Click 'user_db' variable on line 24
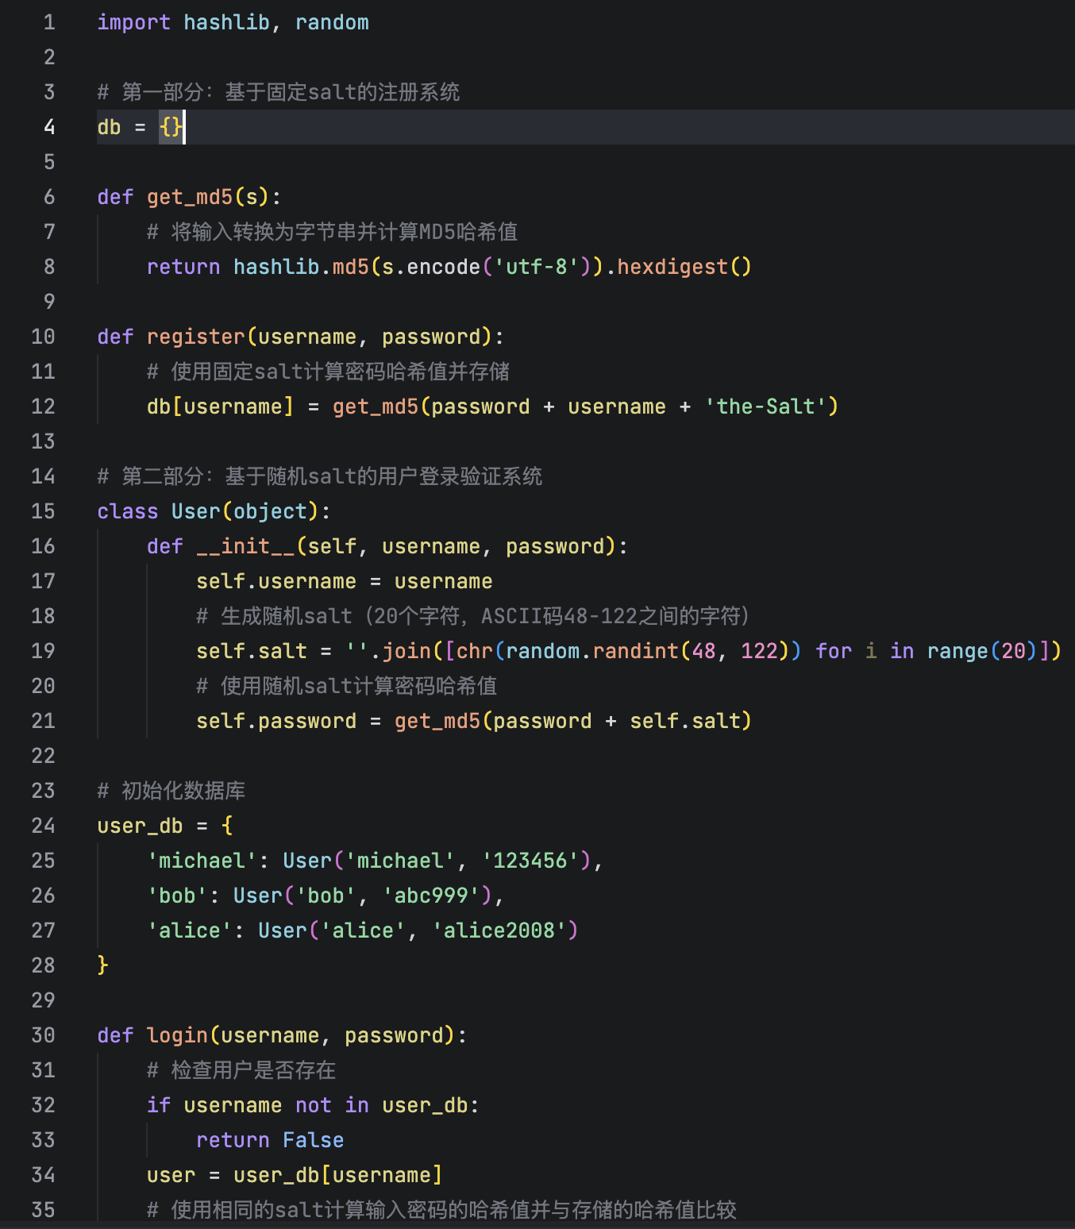 coord(141,826)
